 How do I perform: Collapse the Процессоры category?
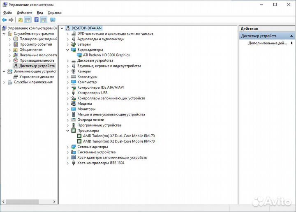click(68, 131)
